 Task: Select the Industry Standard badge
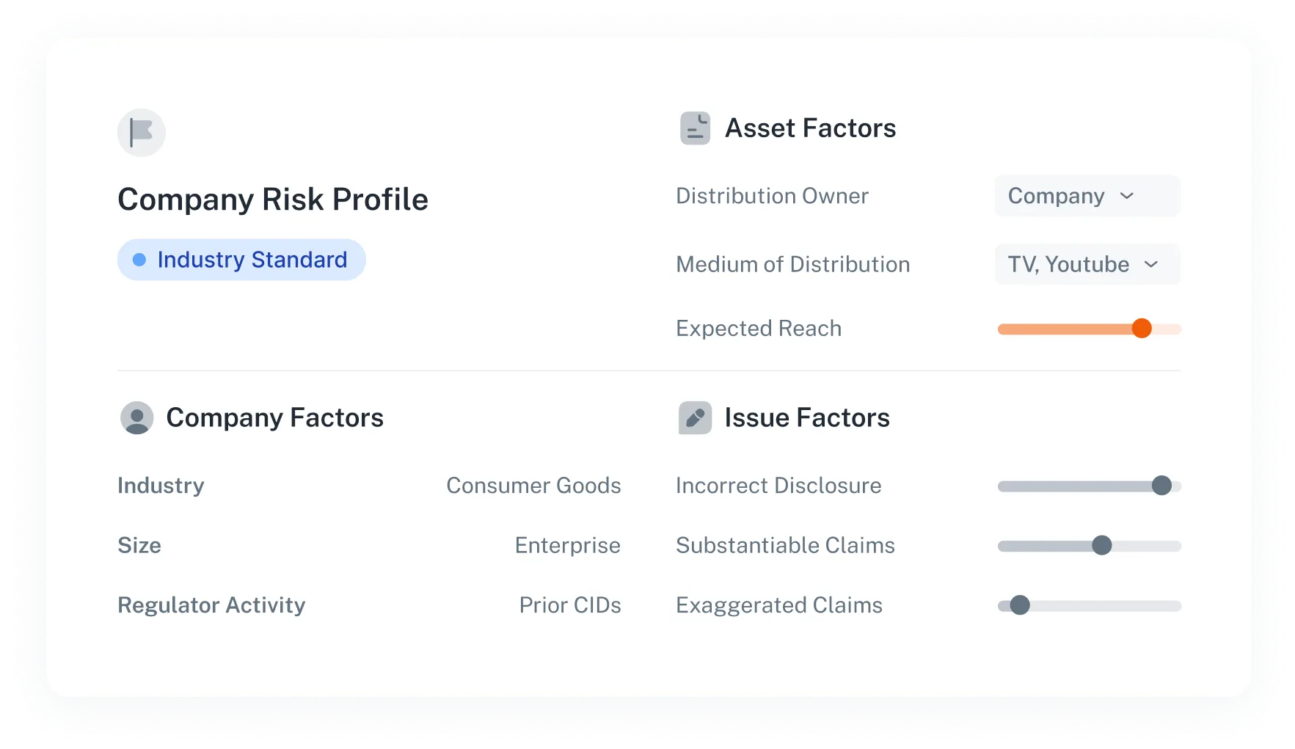[x=241, y=260]
